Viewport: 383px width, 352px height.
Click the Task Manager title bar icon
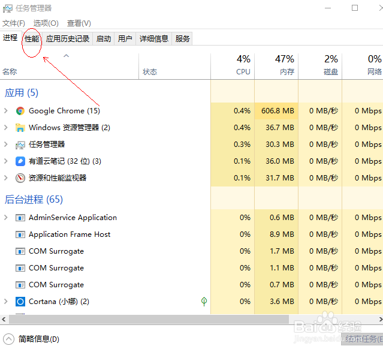[8, 8]
